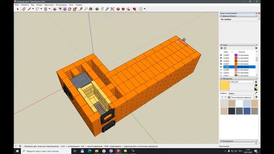This screenshot has height=154, width=274.
Task: Pick the blue material swatch
Action: coord(247,111)
